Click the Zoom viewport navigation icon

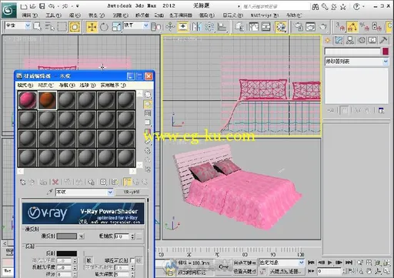[360, 263]
